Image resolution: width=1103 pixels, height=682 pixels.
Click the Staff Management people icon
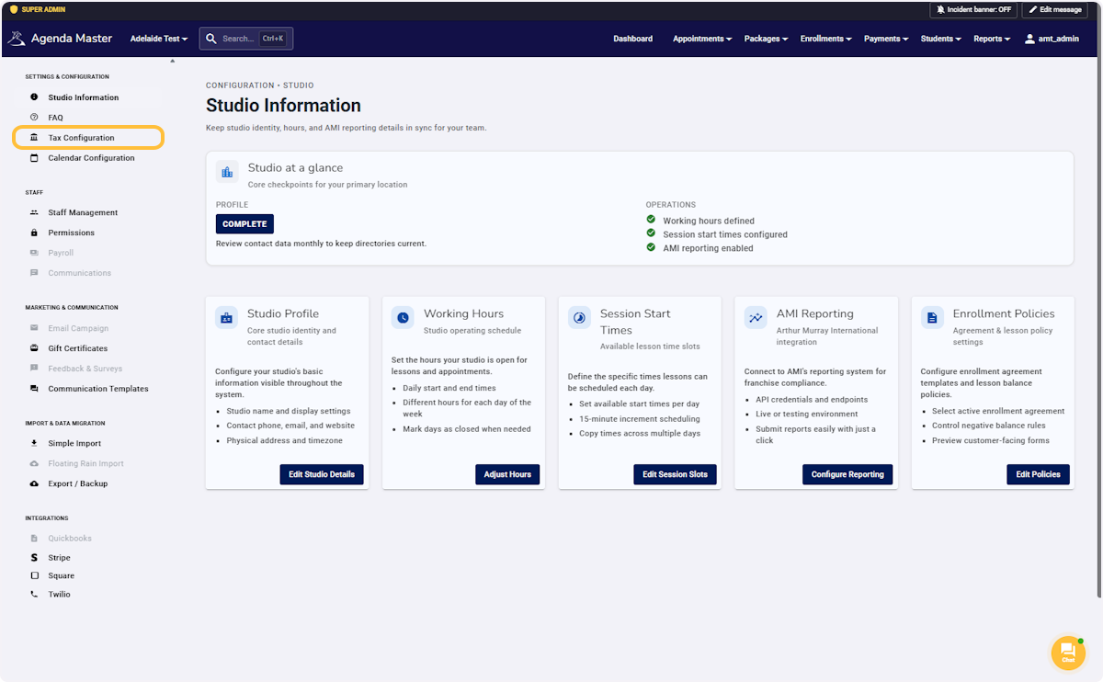point(34,212)
